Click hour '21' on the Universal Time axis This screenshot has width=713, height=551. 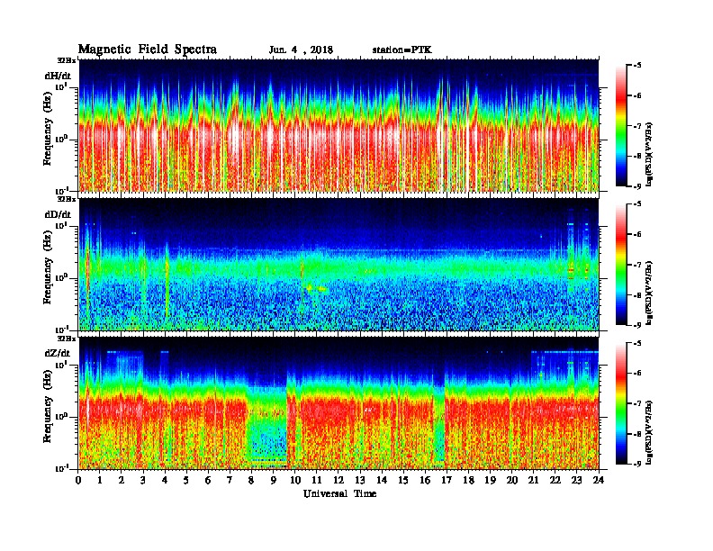pyautogui.click(x=533, y=481)
